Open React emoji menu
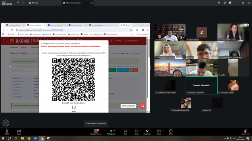 pyautogui.click(x=137, y=132)
